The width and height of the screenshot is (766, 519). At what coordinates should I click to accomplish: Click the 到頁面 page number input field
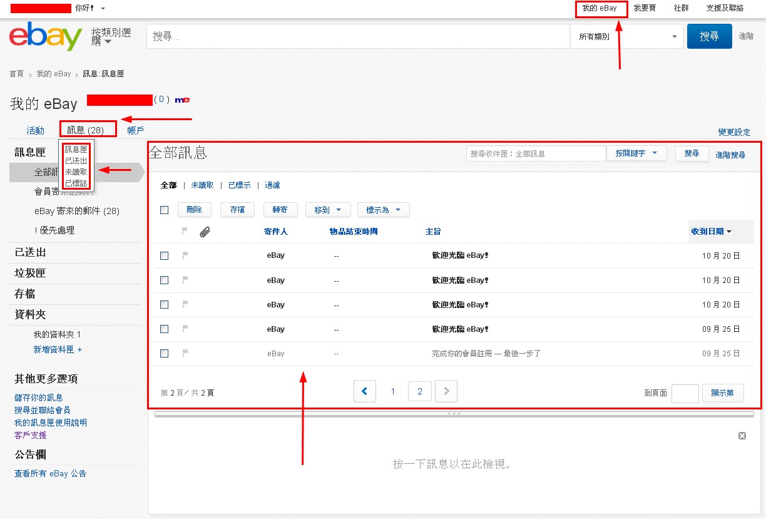tap(685, 393)
